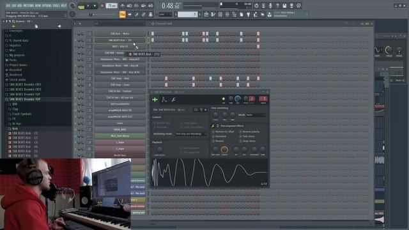Select the Main_Snte Moog channel button
409x230 pixels.
[x=120, y=136]
